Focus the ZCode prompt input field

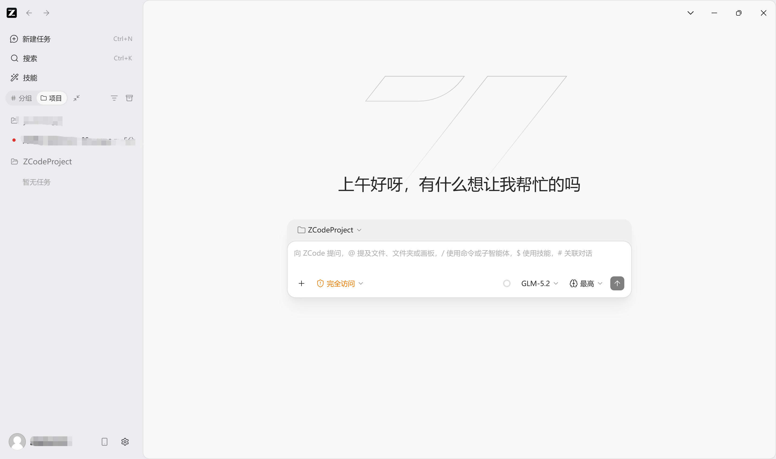(x=459, y=253)
